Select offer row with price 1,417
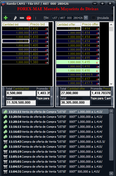Screen dimensions: 116x176 click(x=78, y=79)
